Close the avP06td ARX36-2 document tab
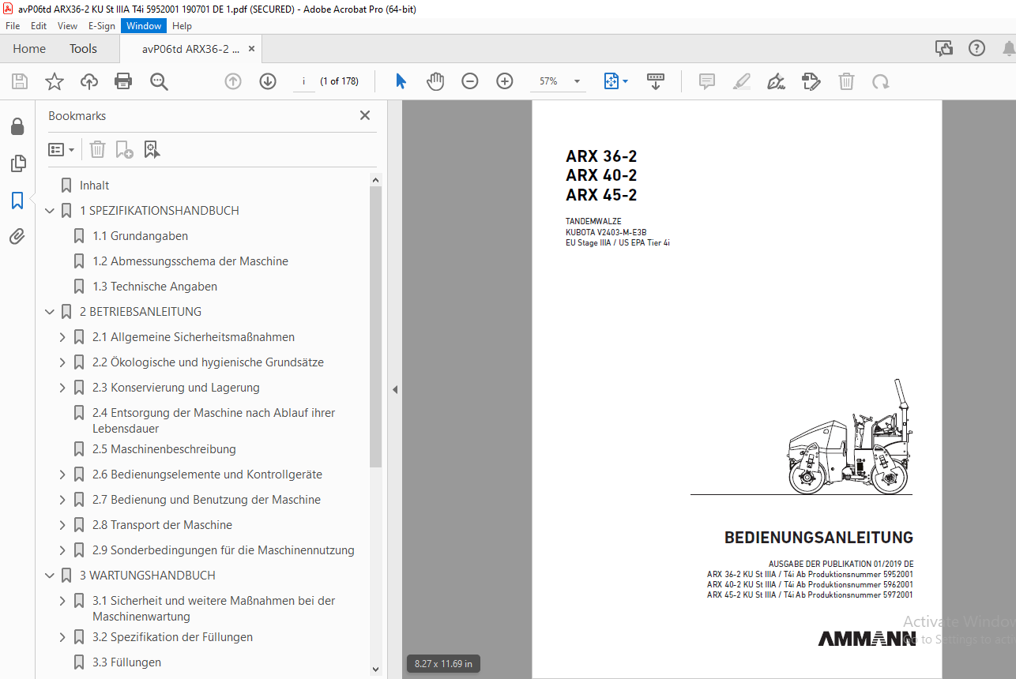Screen dimensions: 1016x679 tap(251, 49)
